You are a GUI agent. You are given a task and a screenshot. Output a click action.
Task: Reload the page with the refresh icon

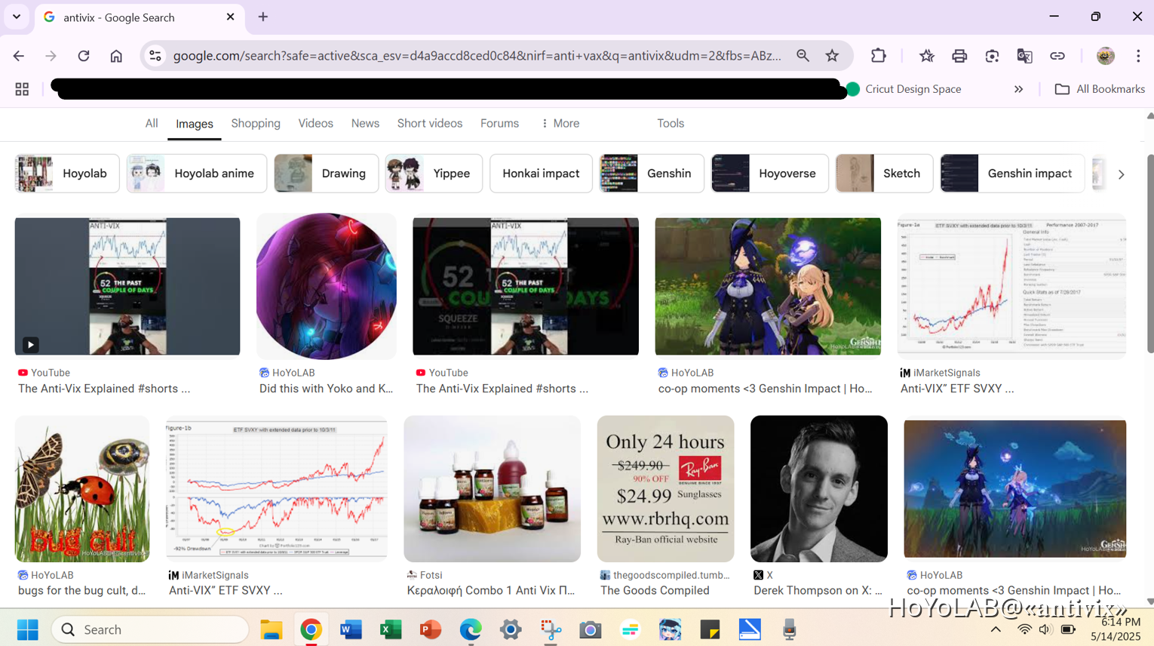tap(84, 55)
